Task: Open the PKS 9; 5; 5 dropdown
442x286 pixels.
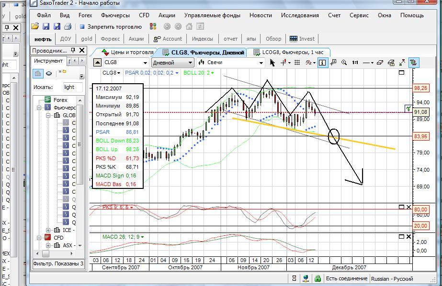Action: coord(131,208)
